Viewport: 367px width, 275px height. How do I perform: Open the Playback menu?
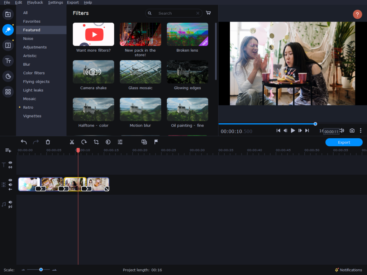click(x=35, y=3)
